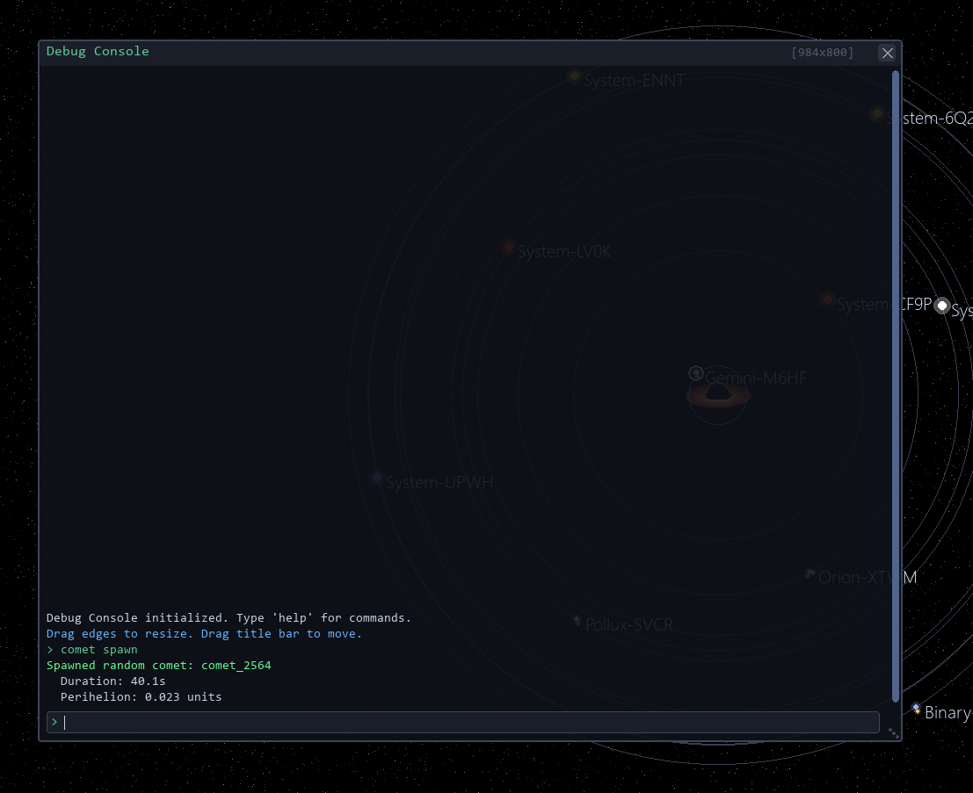Click 'Drag edges to resize' hint text
The width and height of the screenshot is (973, 793).
coord(120,634)
